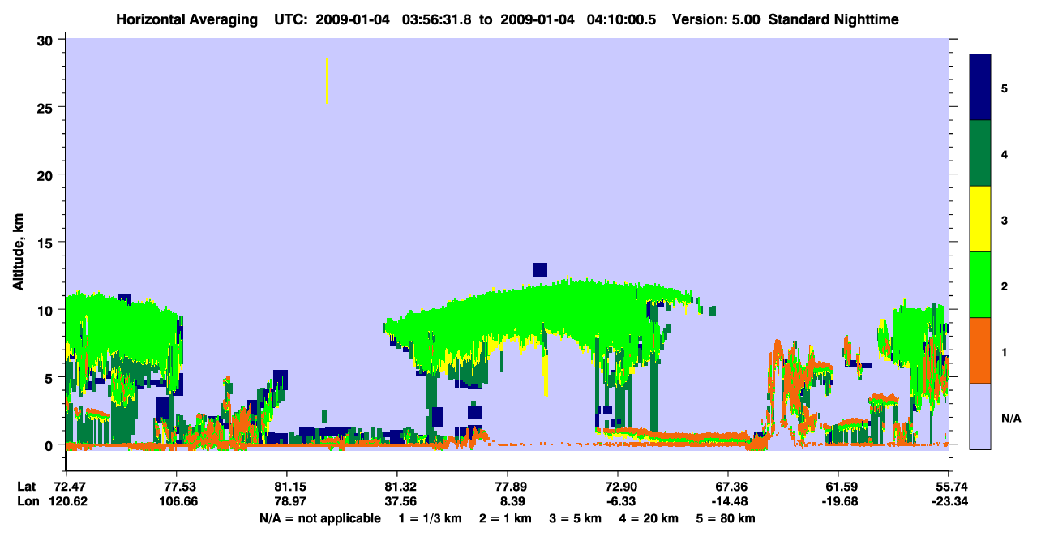The width and height of the screenshot is (1054, 541).
Task: Click the latitude value 81.15
Action: coord(287,487)
